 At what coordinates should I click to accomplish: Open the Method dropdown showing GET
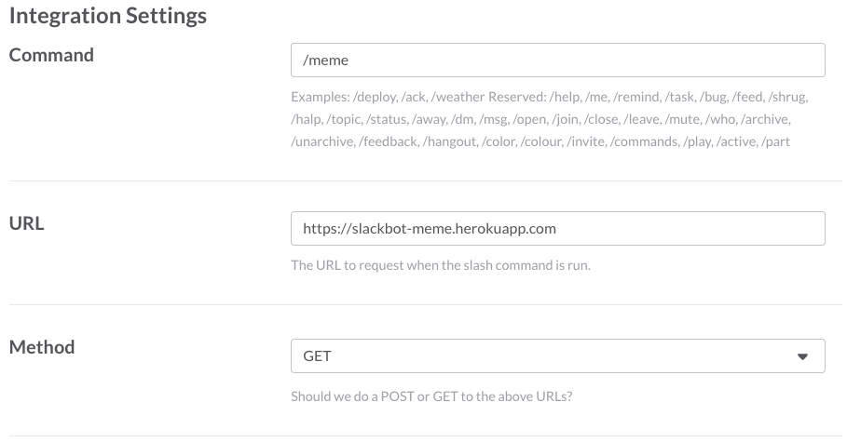point(557,355)
